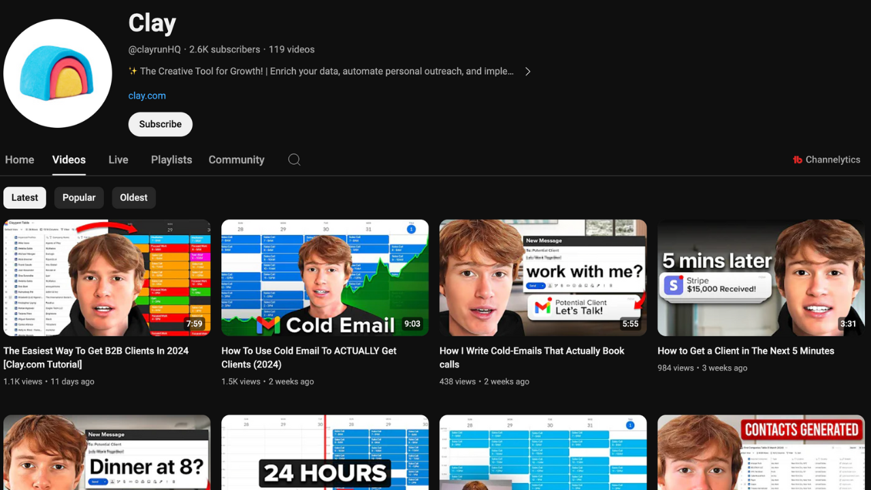Open the 'work with me?' 5:55 thumbnail
The height and width of the screenshot is (490, 871).
pyautogui.click(x=543, y=278)
